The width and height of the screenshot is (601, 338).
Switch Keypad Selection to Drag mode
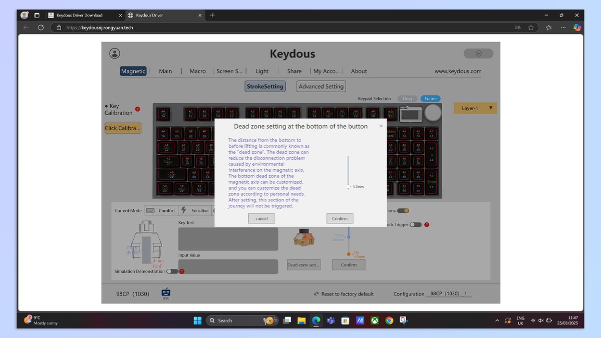click(x=407, y=99)
